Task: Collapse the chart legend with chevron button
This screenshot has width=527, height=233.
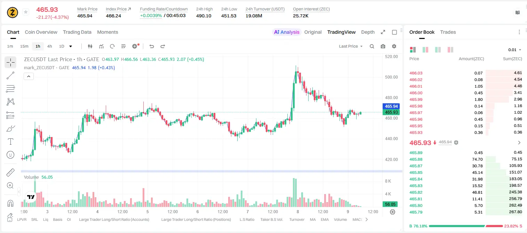Action: 29,77
